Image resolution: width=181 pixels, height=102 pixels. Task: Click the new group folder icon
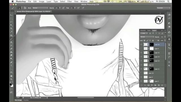click(x=155, y=85)
